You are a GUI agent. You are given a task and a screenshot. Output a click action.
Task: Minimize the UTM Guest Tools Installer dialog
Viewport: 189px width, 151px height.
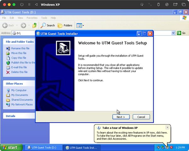point(139,34)
